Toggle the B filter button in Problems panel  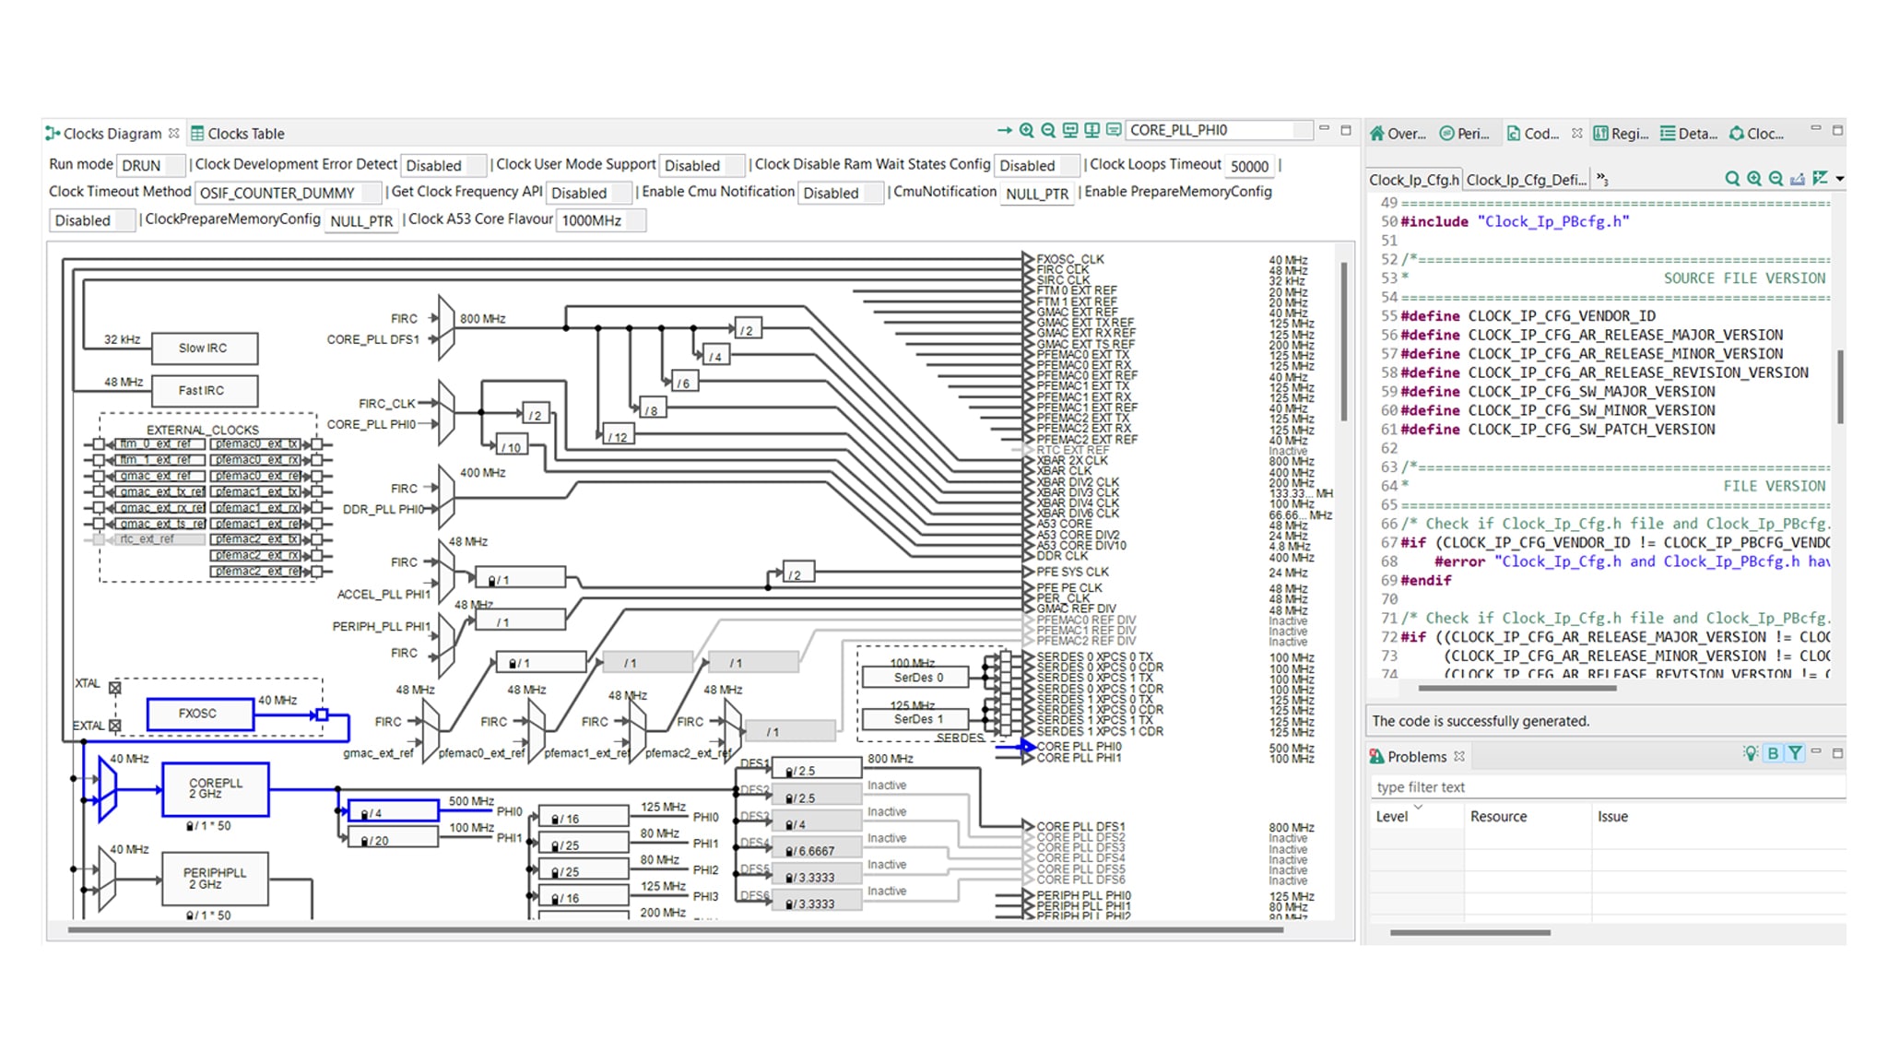pyautogui.click(x=1772, y=753)
